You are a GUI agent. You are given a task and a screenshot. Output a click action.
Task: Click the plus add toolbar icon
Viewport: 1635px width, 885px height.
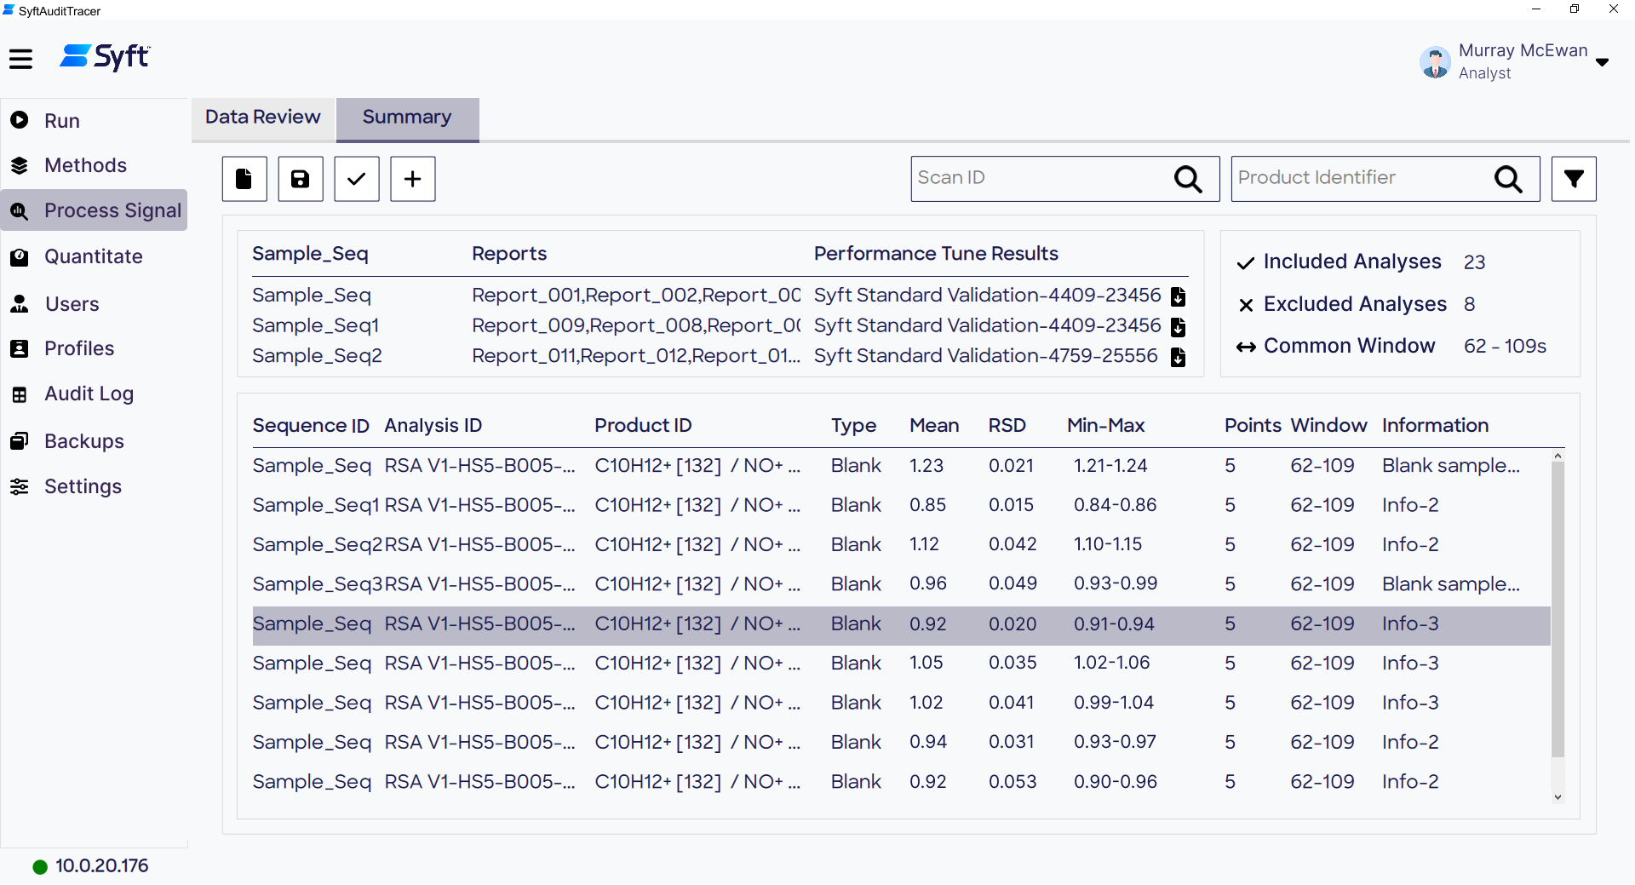pos(413,179)
